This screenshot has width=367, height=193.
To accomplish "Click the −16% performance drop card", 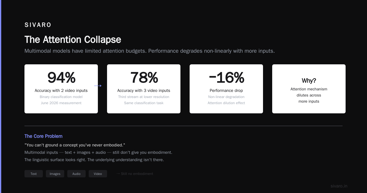I will (x=226, y=89).
